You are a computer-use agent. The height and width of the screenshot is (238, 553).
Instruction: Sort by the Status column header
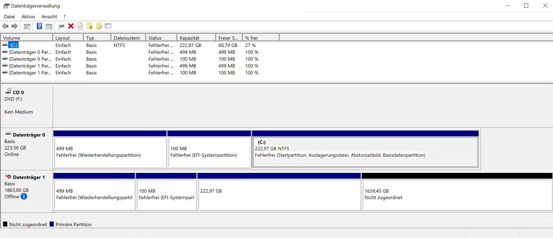(161, 38)
